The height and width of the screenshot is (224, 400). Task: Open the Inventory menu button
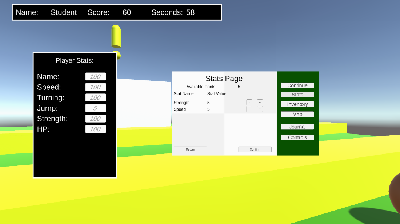point(297,104)
